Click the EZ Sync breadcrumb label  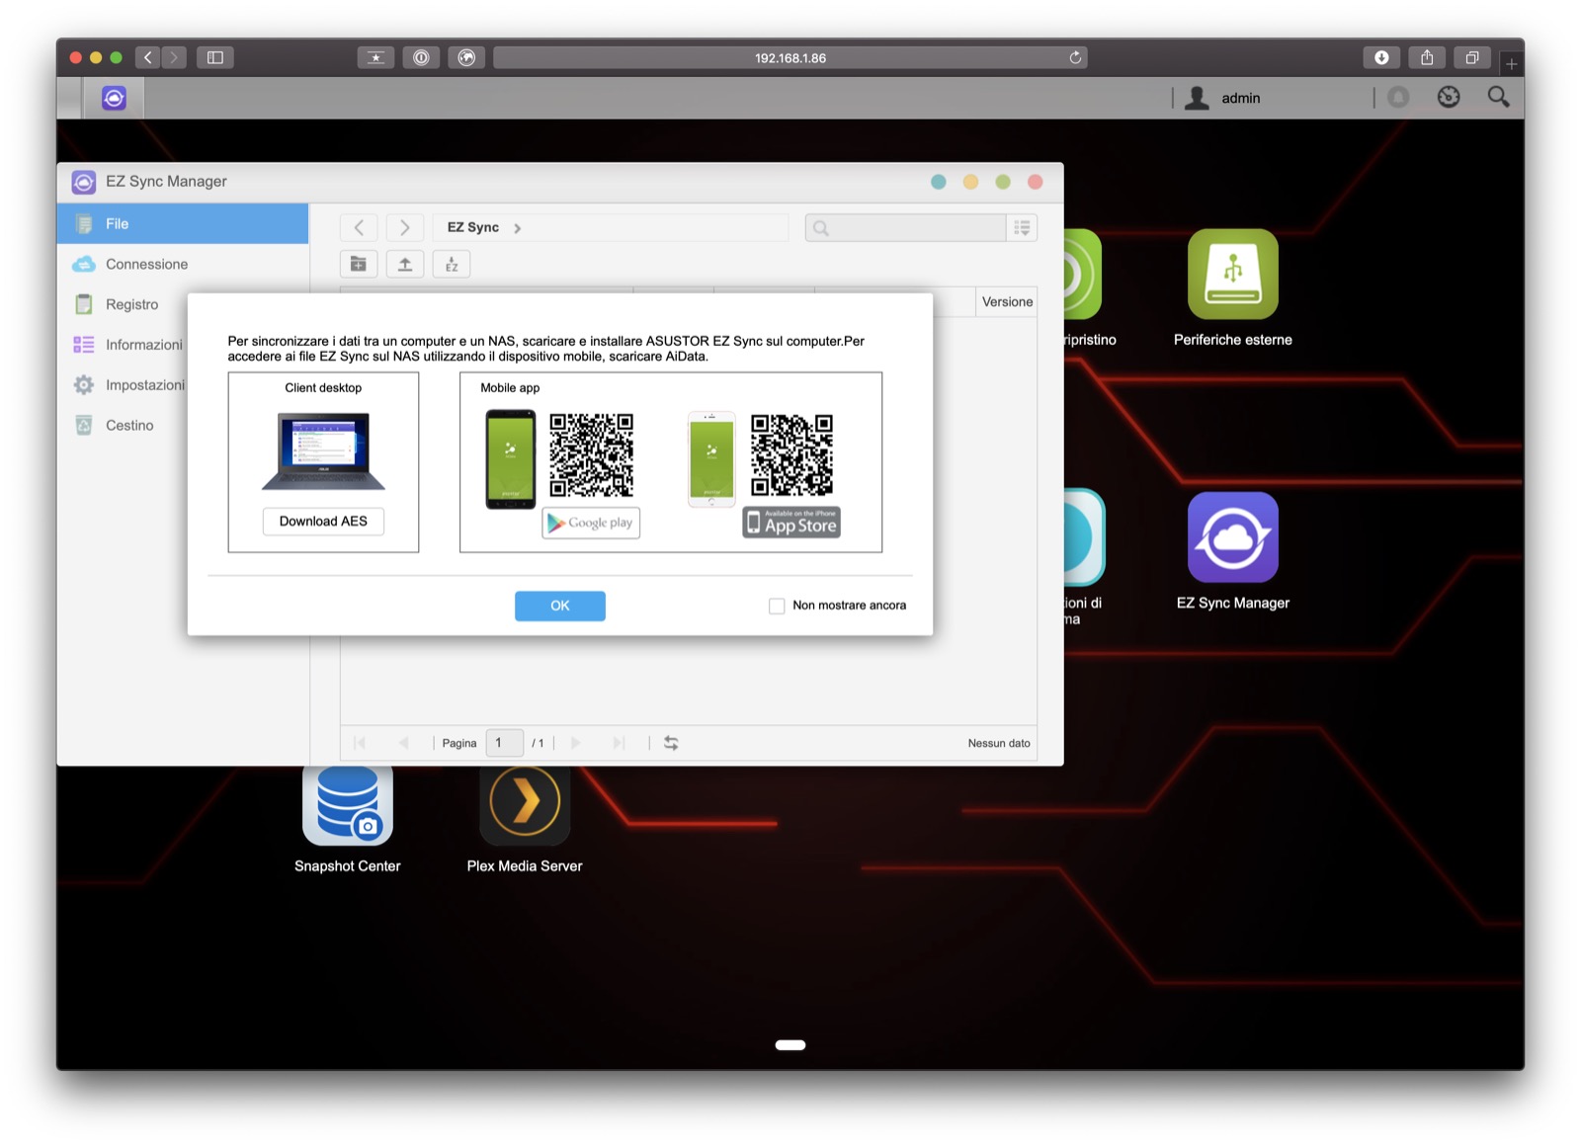[472, 227]
